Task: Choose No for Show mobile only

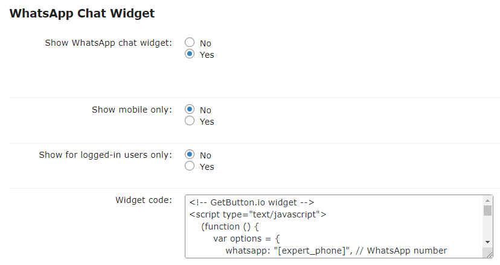Action: point(190,109)
